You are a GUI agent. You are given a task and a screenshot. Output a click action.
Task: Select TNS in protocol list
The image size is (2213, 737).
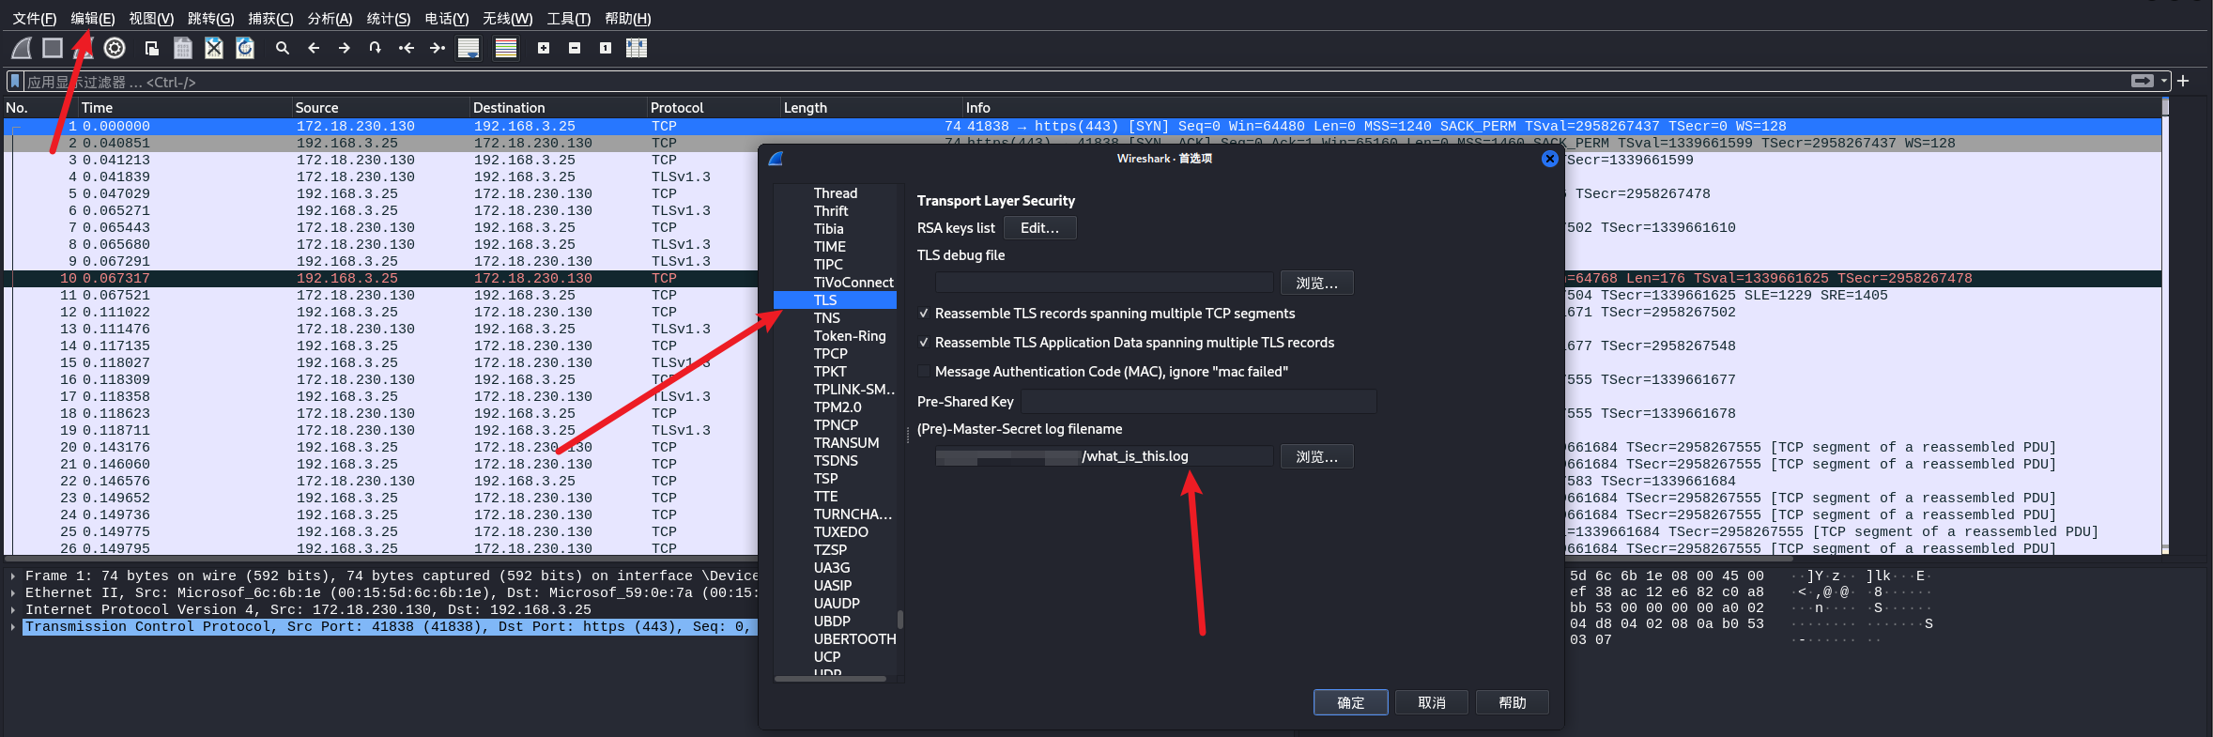827,318
